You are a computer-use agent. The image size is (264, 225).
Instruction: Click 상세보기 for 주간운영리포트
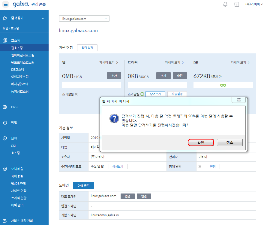(x=118, y=166)
